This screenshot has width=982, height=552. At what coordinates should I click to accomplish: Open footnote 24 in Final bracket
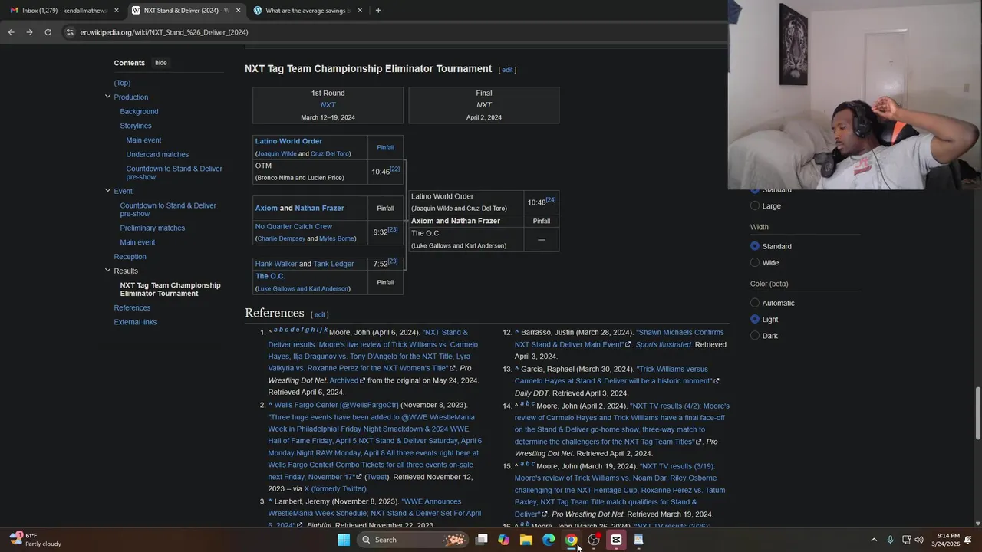(551, 200)
